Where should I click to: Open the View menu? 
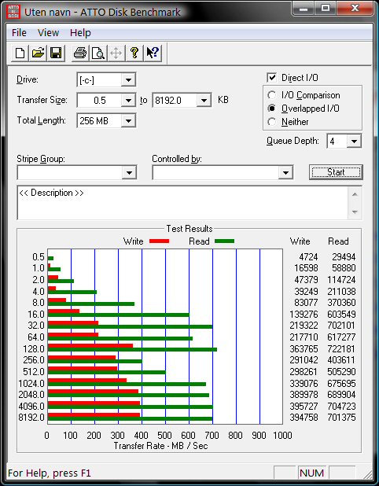coord(48,32)
